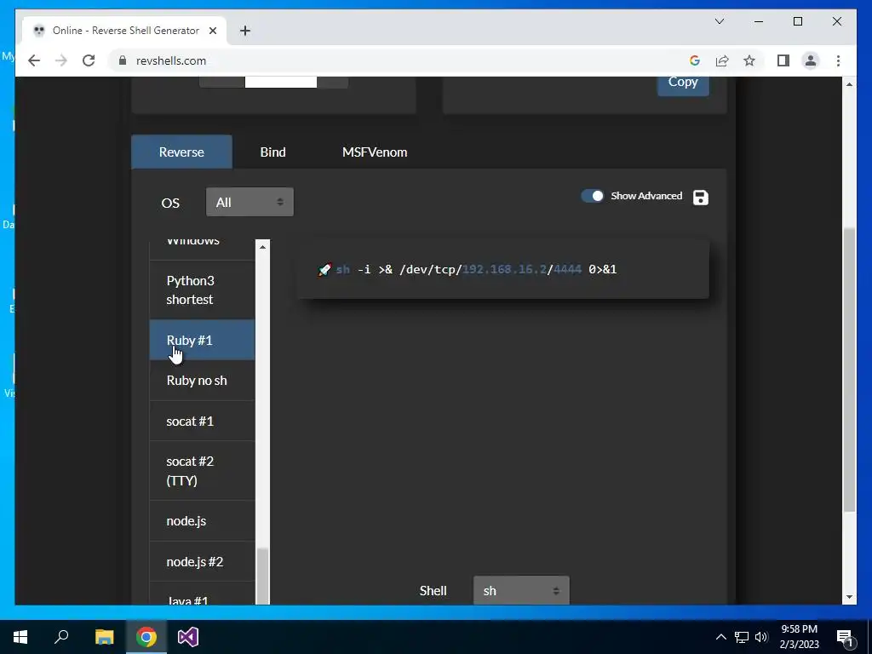The image size is (872, 654).
Task: Click the payload list scrollbar thumb
Action: [262, 577]
